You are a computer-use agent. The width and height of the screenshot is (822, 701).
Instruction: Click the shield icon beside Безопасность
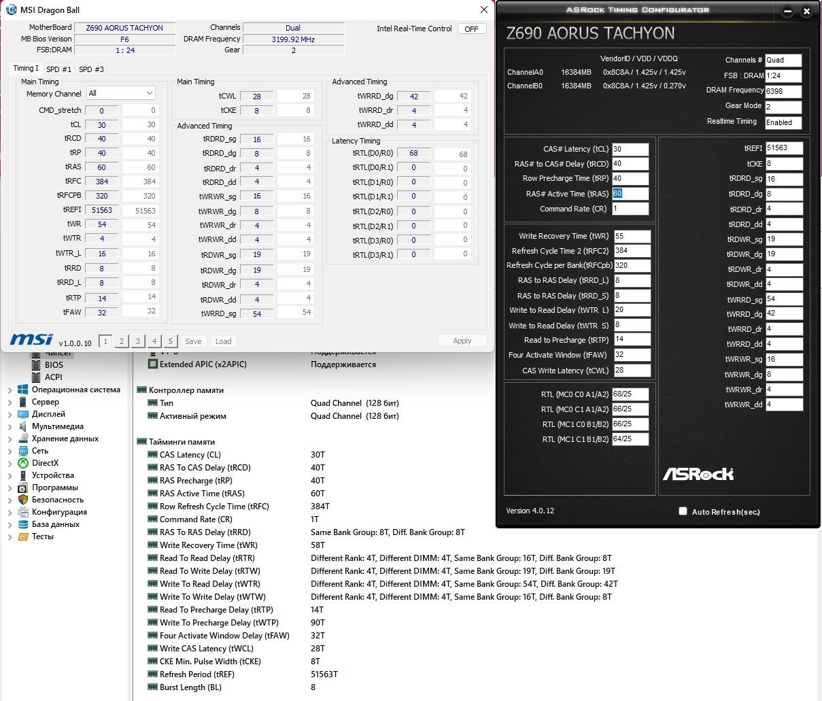(23, 500)
